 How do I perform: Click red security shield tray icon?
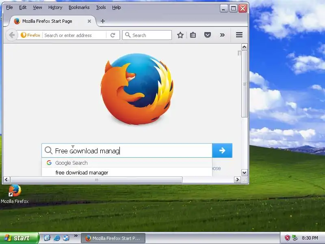[x=287, y=238]
